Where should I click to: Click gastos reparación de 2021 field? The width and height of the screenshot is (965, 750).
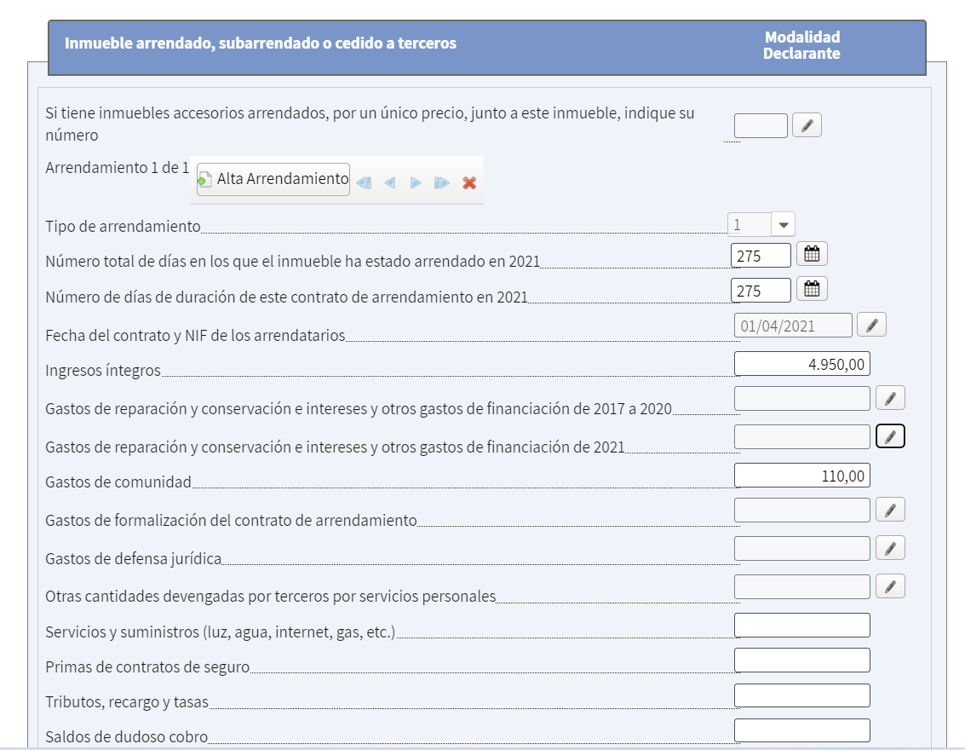pyautogui.click(x=802, y=436)
